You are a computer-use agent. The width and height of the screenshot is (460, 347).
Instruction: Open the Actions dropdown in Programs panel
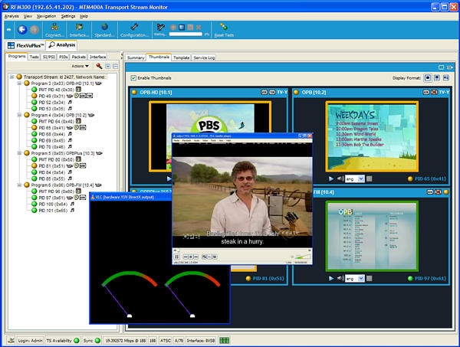(x=80, y=66)
